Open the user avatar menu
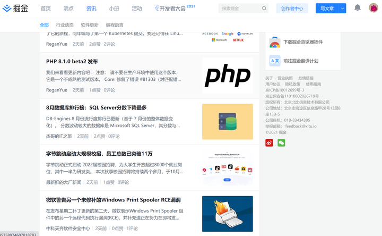The image size is (382, 236). tap(373, 8)
